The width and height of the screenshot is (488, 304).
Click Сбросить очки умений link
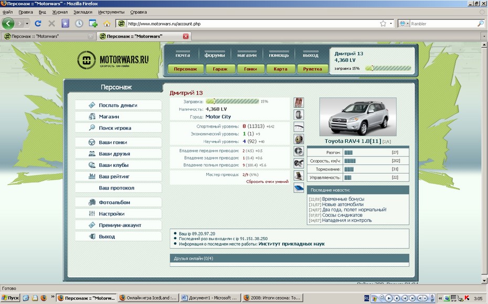pos(267,182)
